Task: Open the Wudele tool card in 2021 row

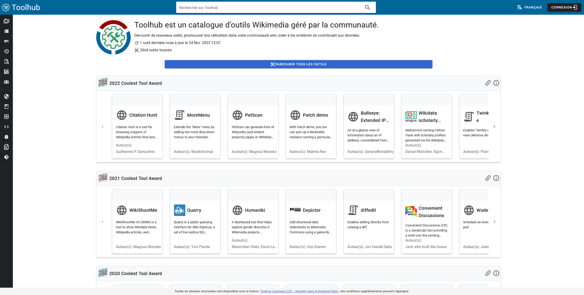Action: tap(474, 222)
